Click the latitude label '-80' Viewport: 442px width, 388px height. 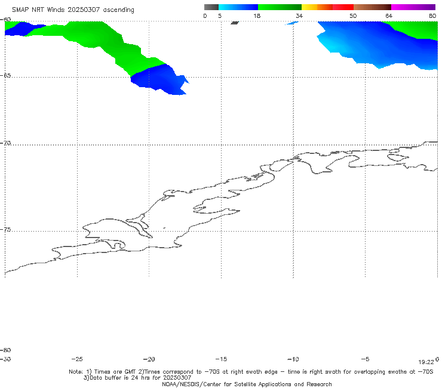pos(5,350)
